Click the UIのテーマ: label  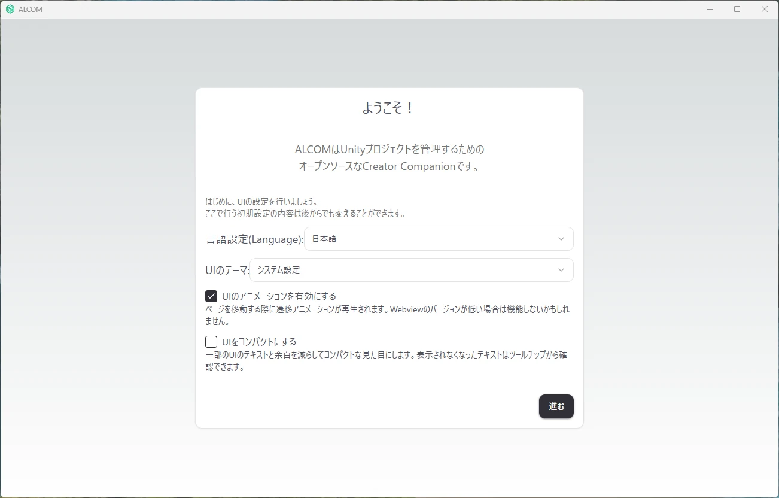[x=227, y=271]
